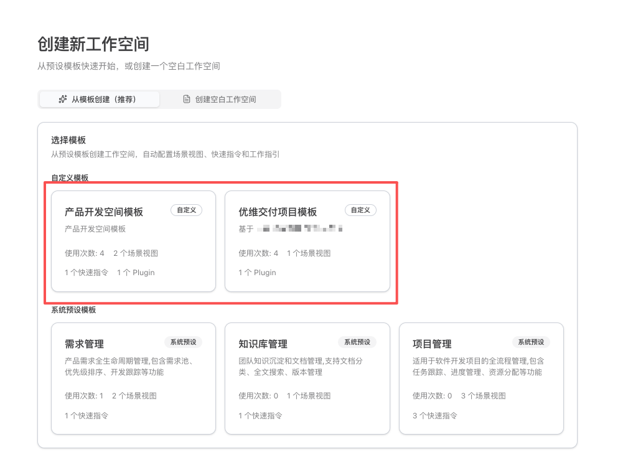This screenshot has width=628, height=475.
Task: Click 3 个快速指令 in 项目管理 card
Action: 435,416
